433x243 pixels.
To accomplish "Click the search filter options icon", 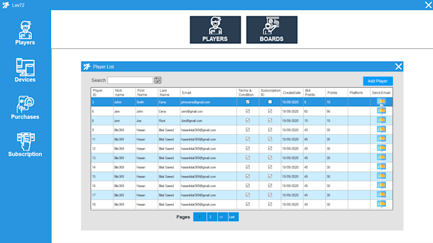I will pyautogui.click(x=158, y=80).
